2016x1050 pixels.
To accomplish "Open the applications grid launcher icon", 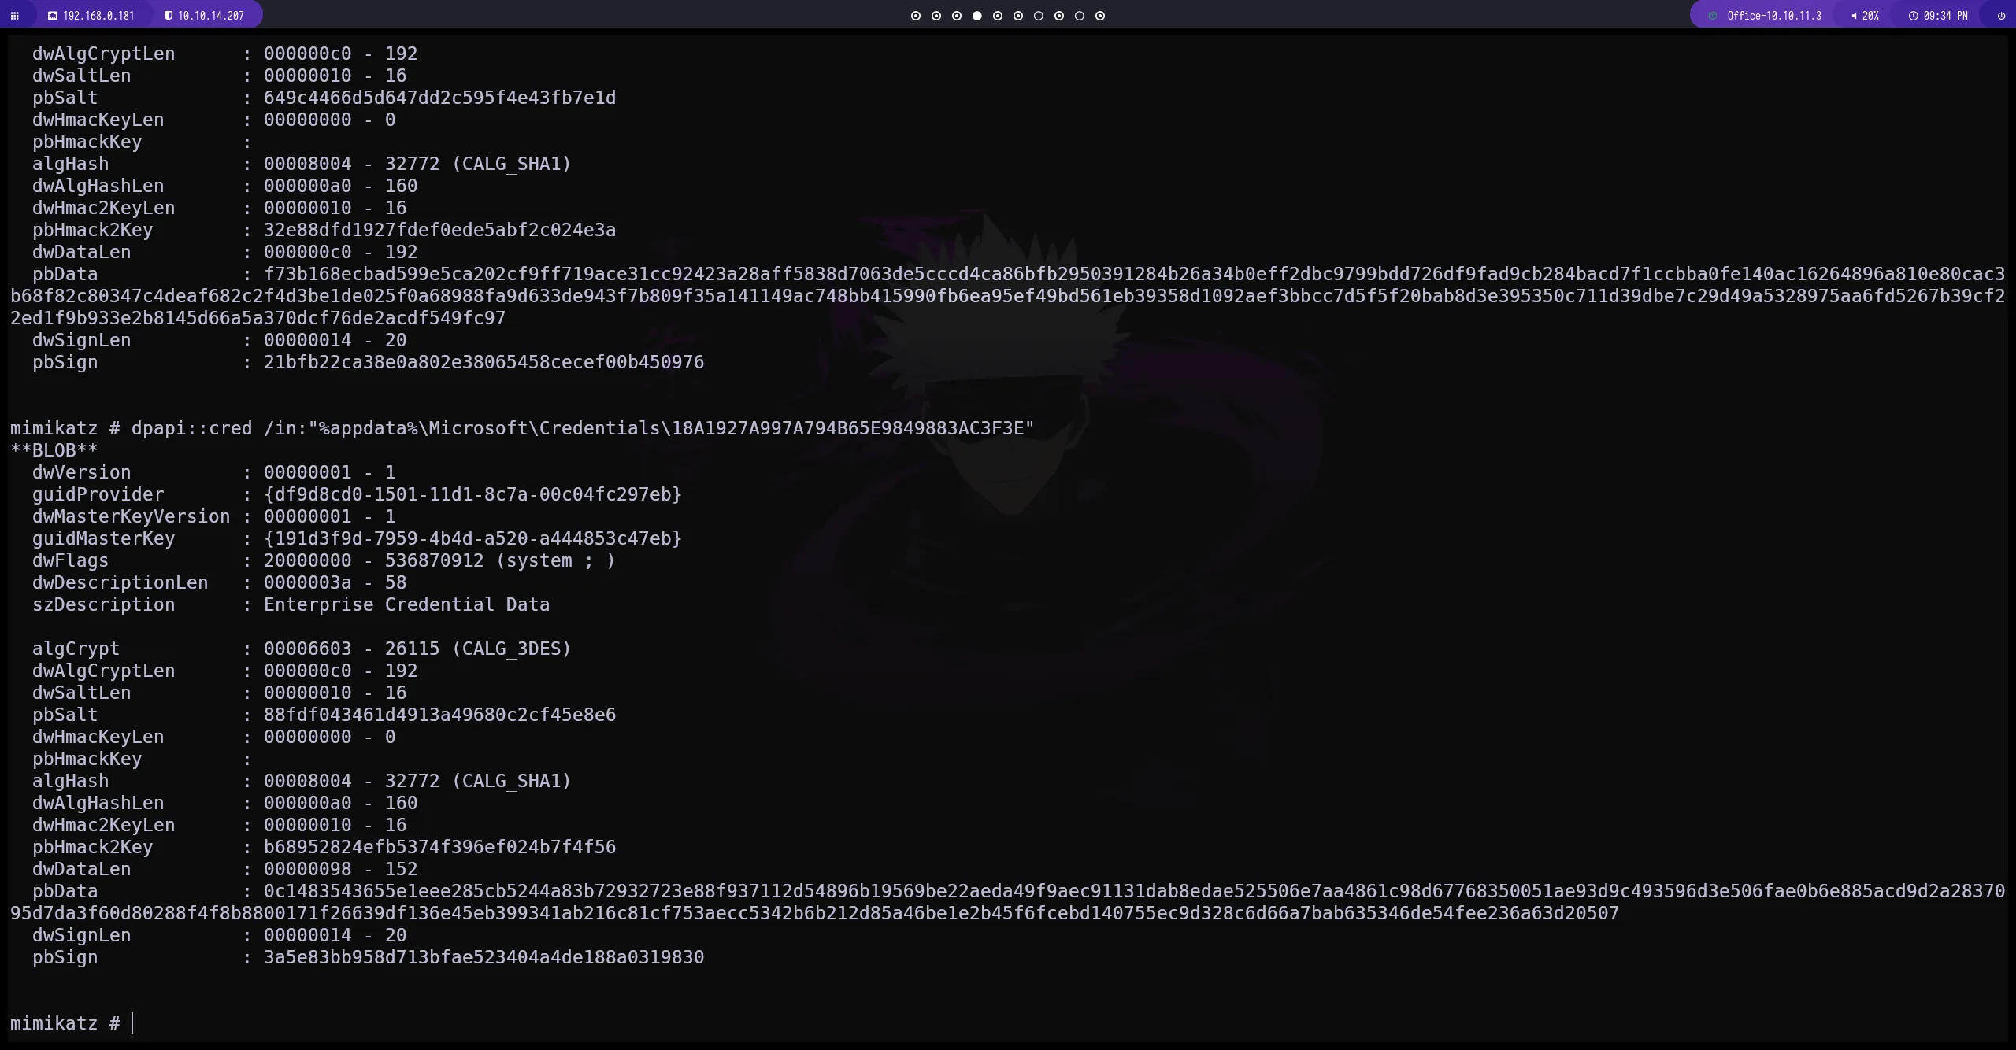I will 14,16.
